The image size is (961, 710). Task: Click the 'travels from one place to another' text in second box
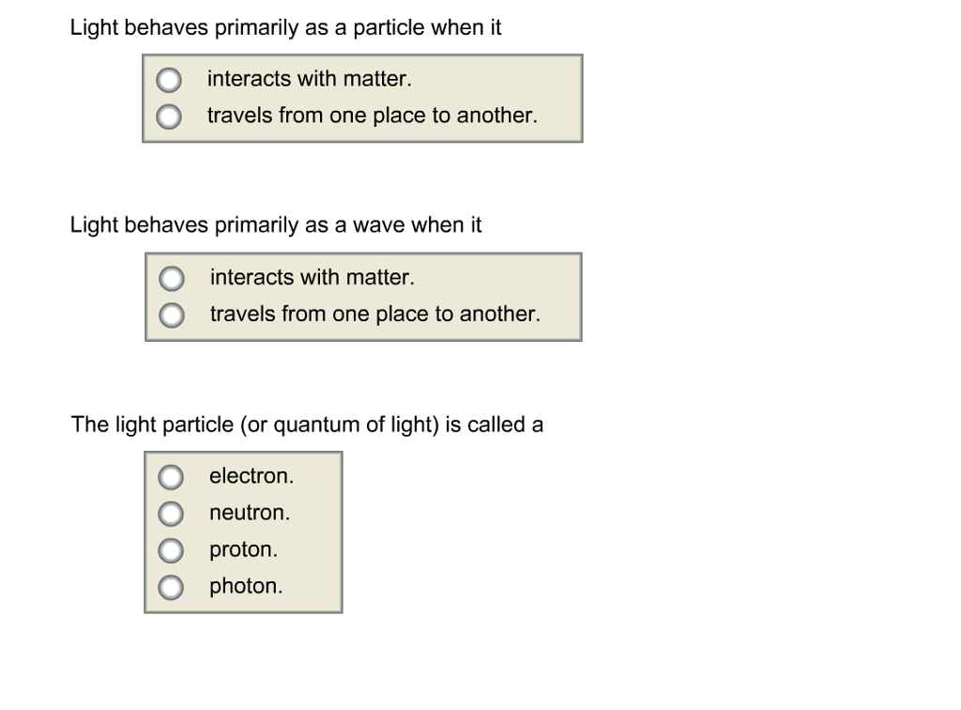374,315
